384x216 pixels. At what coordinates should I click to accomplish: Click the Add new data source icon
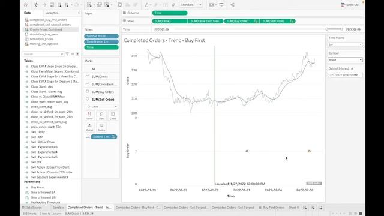(59, 5)
